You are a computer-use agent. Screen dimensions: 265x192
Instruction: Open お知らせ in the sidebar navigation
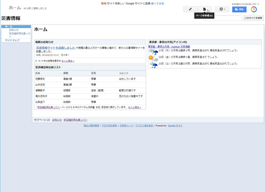point(14,30)
